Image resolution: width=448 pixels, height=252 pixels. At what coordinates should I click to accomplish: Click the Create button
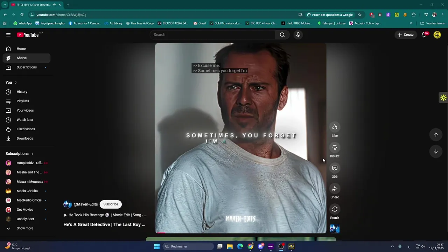pos(405,35)
